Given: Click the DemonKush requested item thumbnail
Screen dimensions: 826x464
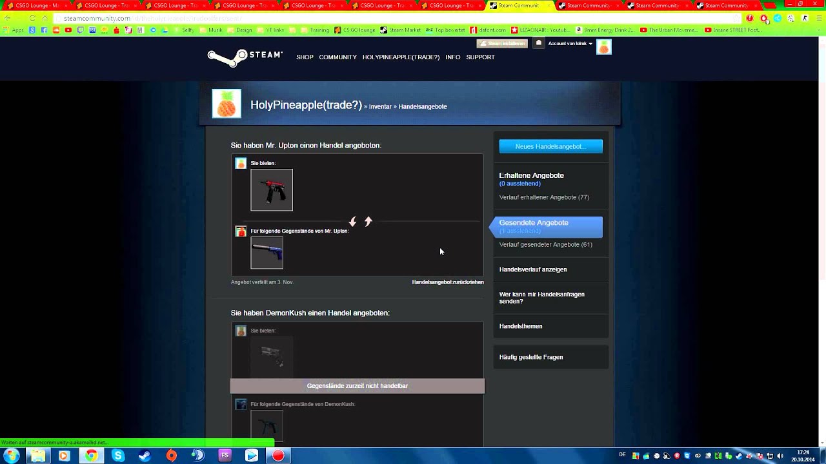Looking at the screenshot, I should click(267, 425).
